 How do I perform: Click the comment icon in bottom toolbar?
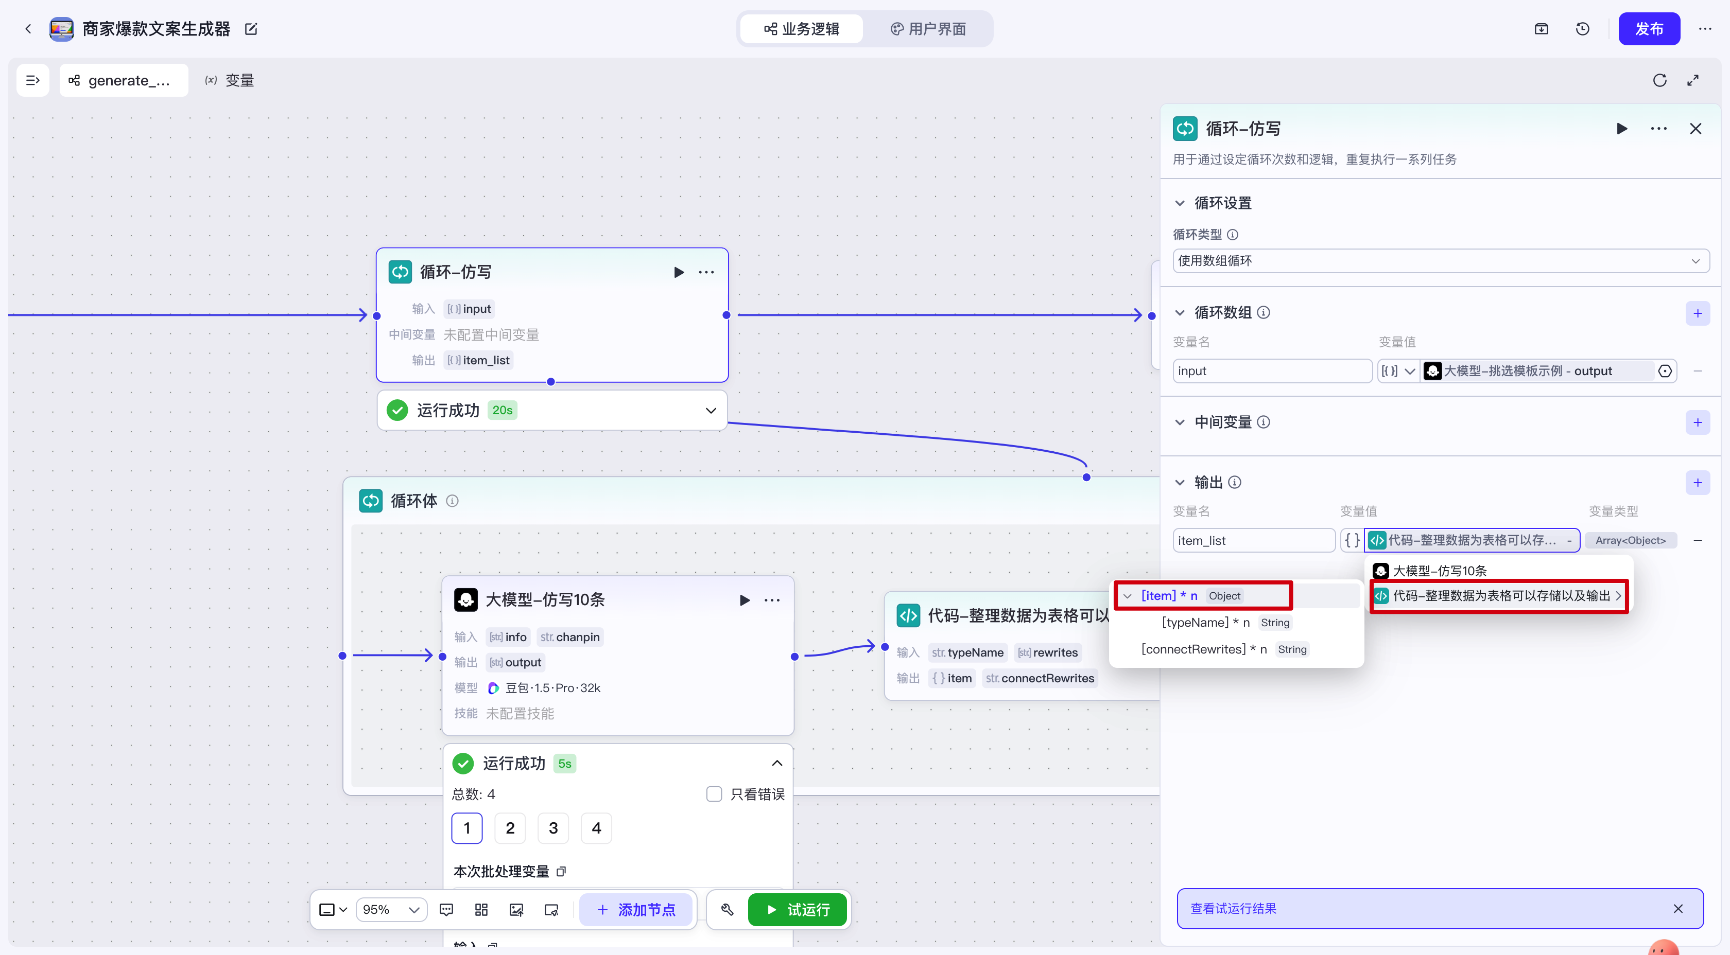click(446, 910)
